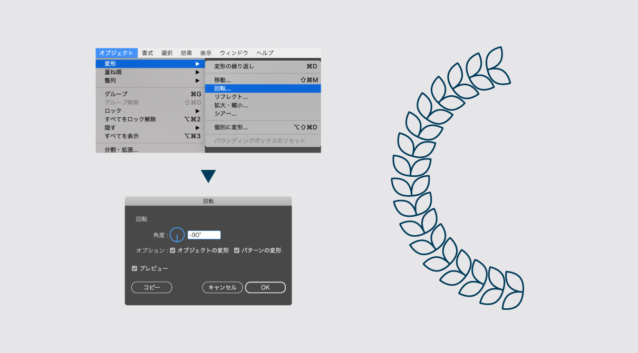
Task: Expand the 重ね順 submenu
Action: coord(150,72)
